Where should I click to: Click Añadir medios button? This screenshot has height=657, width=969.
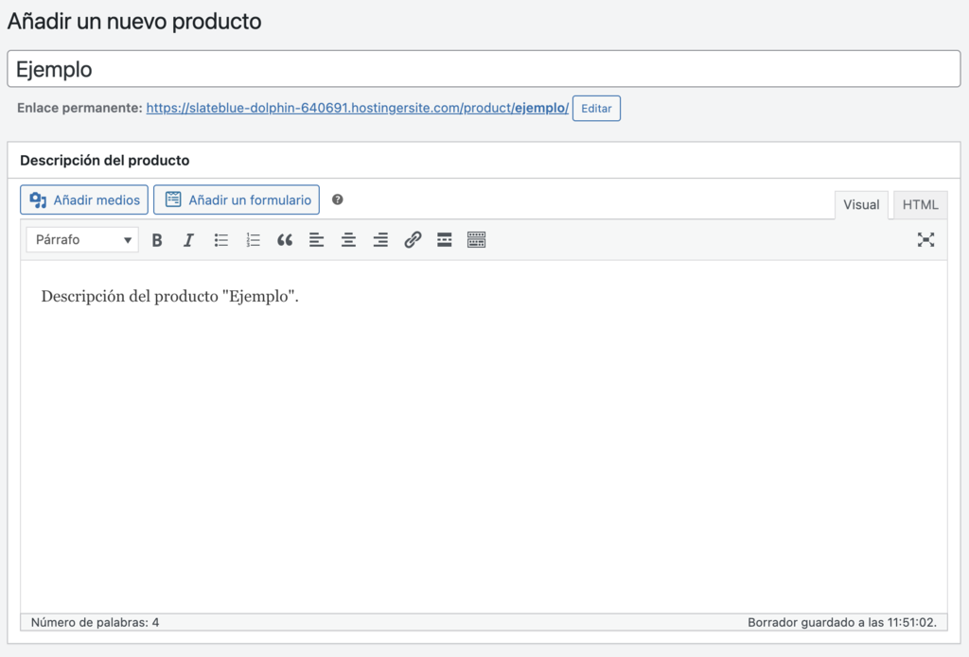(x=83, y=199)
